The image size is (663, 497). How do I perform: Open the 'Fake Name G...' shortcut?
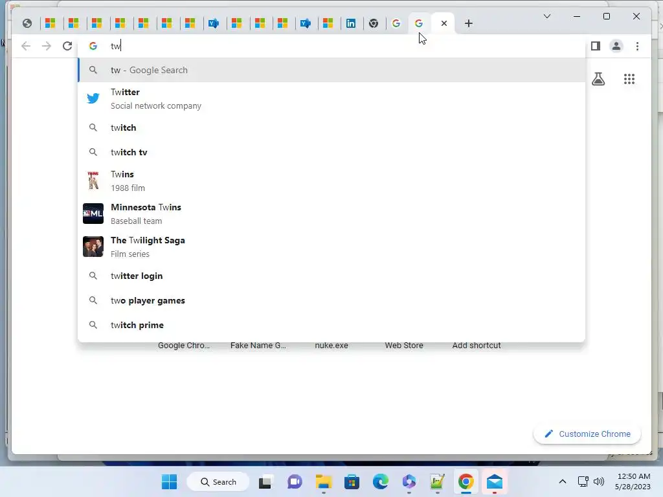[258, 346]
